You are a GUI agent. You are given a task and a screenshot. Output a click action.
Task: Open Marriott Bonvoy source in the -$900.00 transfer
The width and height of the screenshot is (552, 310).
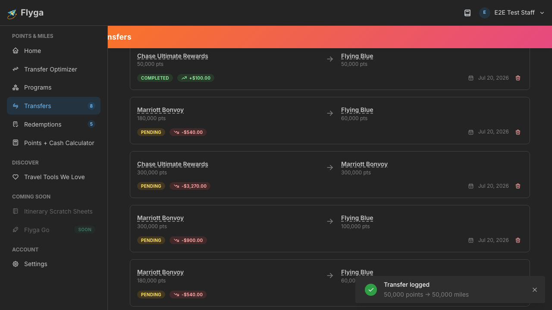[160, 218]
